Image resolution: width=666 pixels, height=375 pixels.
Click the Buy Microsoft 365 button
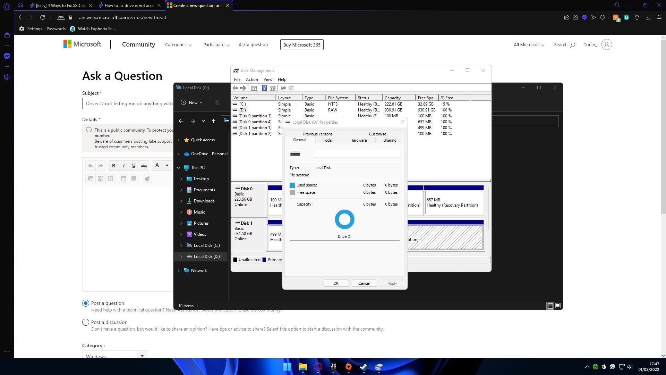[301, 45]
